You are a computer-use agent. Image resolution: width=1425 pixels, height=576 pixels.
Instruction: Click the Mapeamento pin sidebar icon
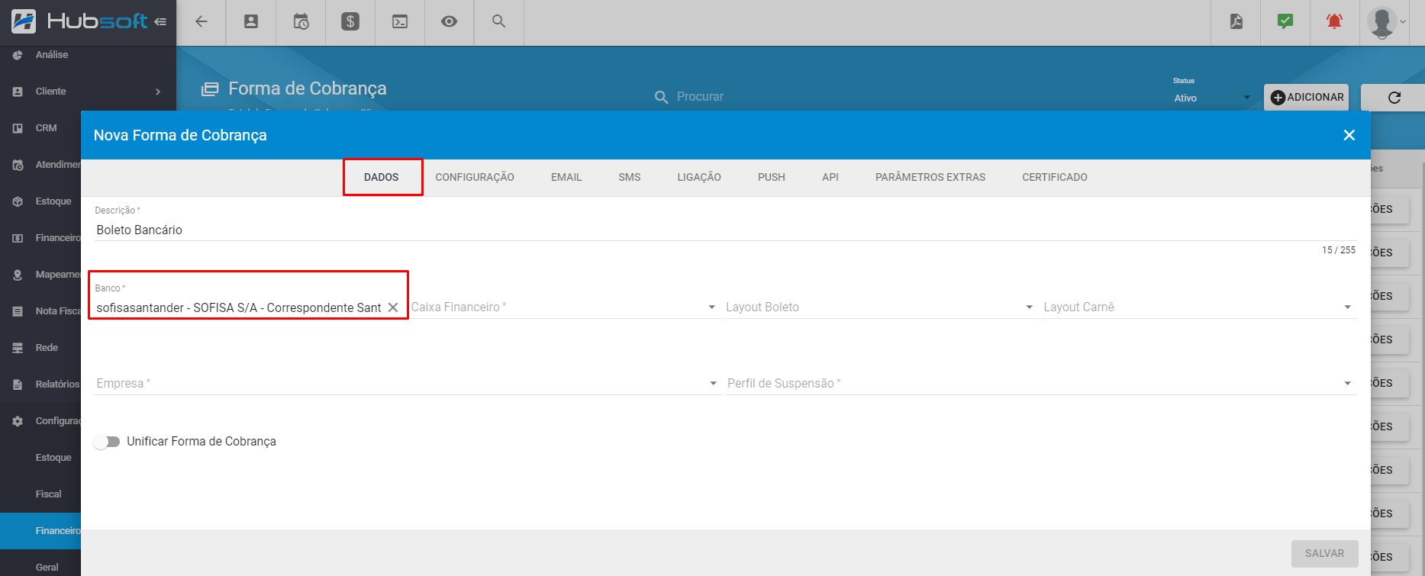[x=18, y=275]
